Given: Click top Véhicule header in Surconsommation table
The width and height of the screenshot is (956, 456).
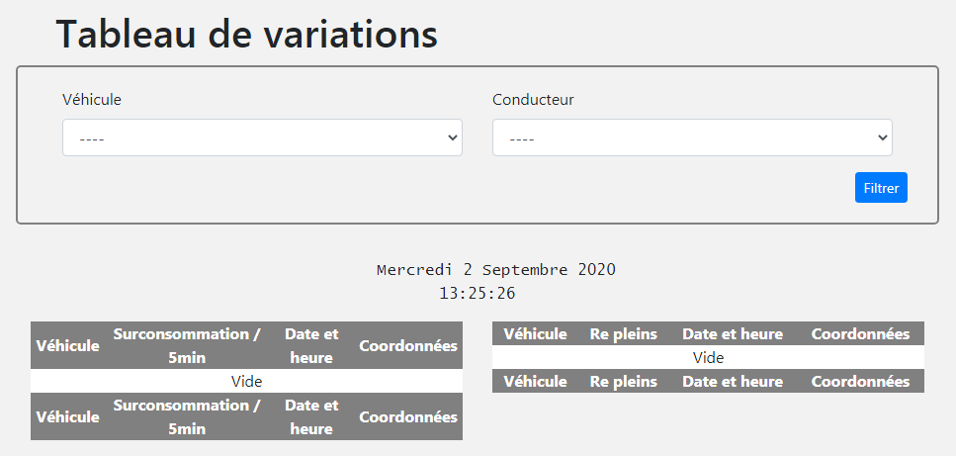Looking at the screenshot, I should pyautogui.click(x=68, y=345).
